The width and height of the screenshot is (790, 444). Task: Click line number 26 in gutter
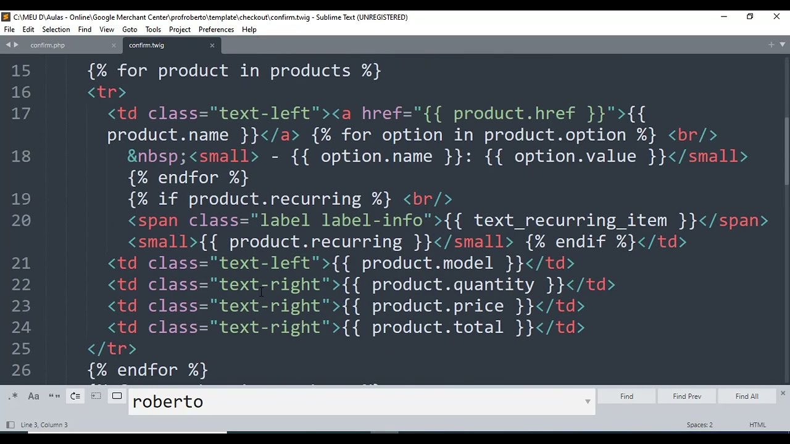(21, 370)
